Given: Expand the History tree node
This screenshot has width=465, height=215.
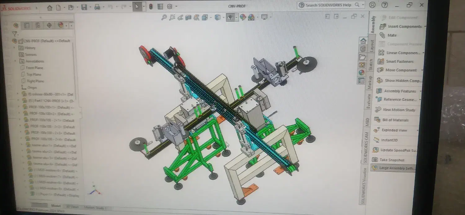Looking at the screenshot, I should pyautogui.click(x=14, y=48).
